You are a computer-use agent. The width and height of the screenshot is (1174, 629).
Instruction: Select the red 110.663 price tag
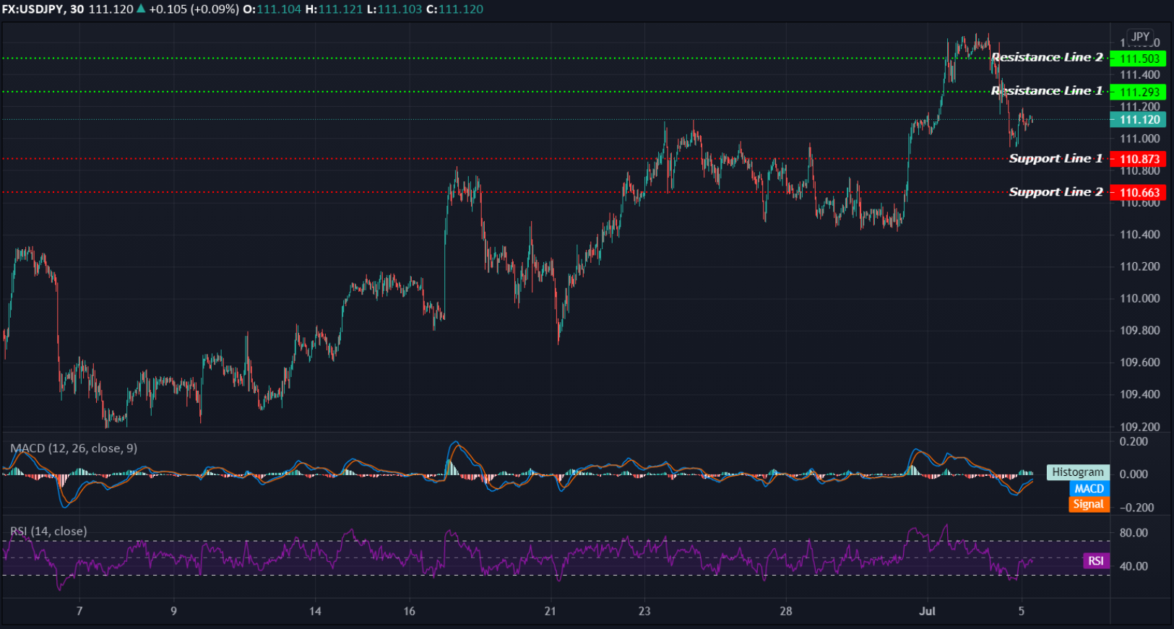[x=1139, y=192]
